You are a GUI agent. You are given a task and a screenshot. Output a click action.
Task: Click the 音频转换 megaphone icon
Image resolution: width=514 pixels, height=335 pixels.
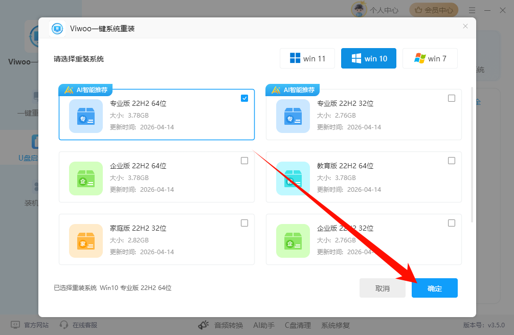coord(204,325)
